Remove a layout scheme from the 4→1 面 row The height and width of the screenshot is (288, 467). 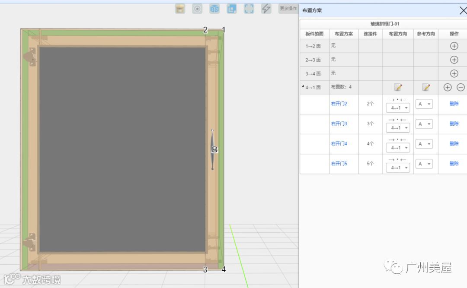pyautogui.click(x=461, y=87)
